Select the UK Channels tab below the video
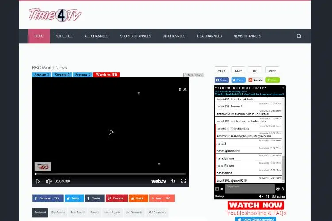 click(134, 213)
